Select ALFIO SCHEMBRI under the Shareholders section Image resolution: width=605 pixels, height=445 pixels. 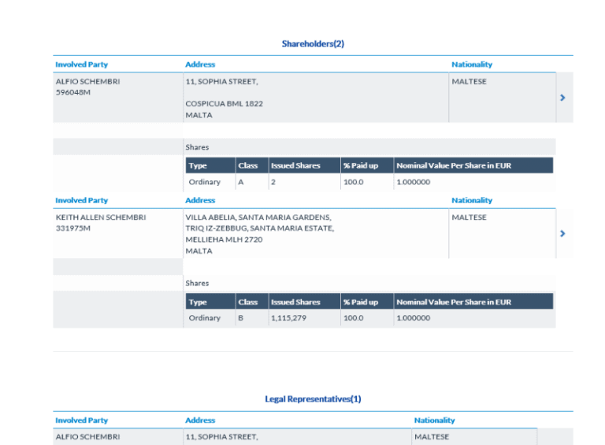(x=87, y=81)
